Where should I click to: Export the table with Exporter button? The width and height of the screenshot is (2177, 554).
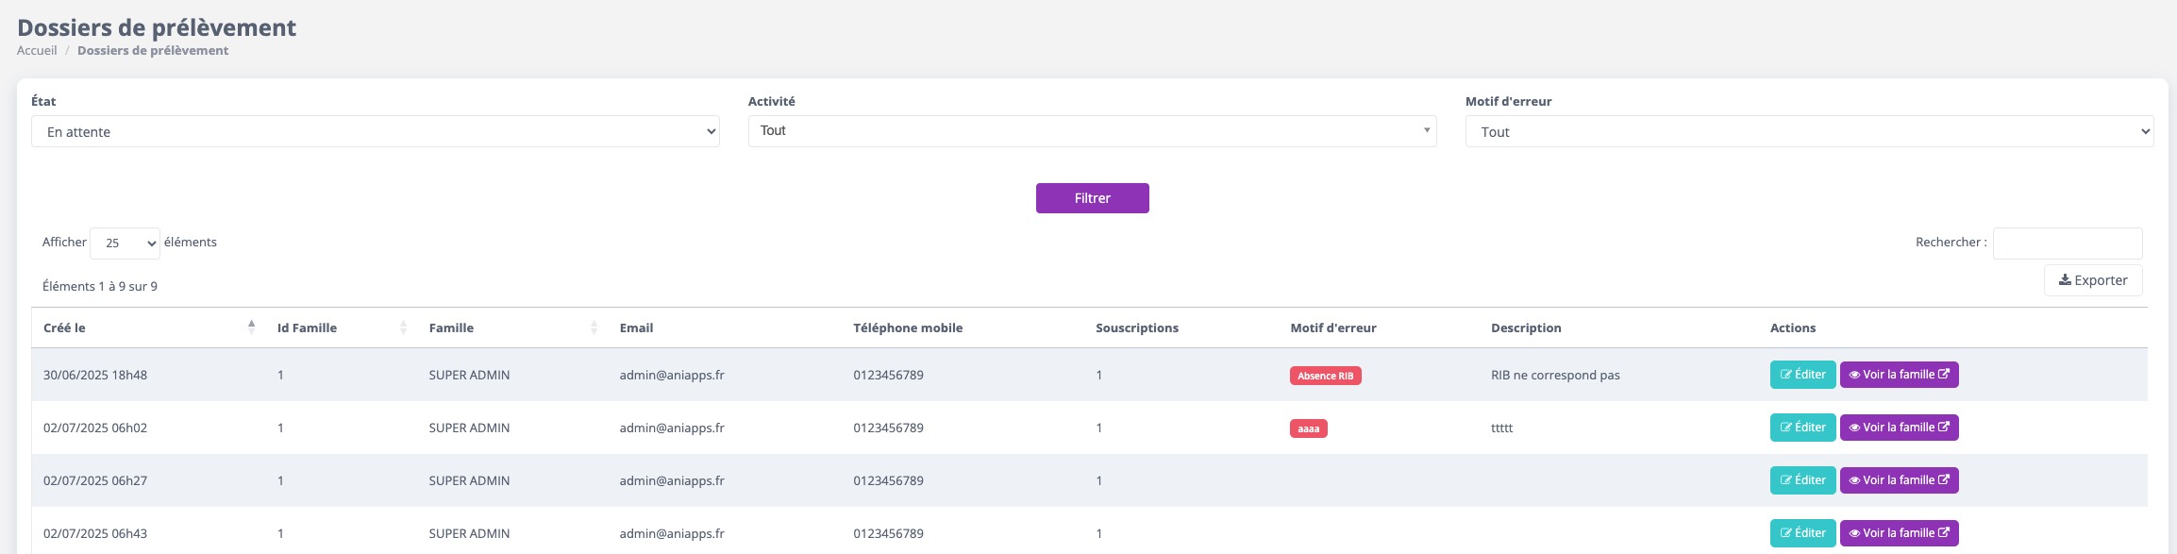tap(2093, 280)
